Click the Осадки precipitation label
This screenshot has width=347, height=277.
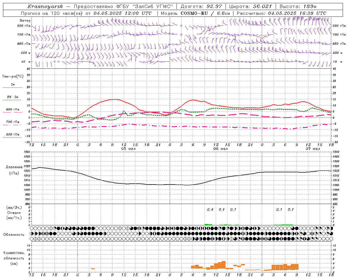pos(14,213)
